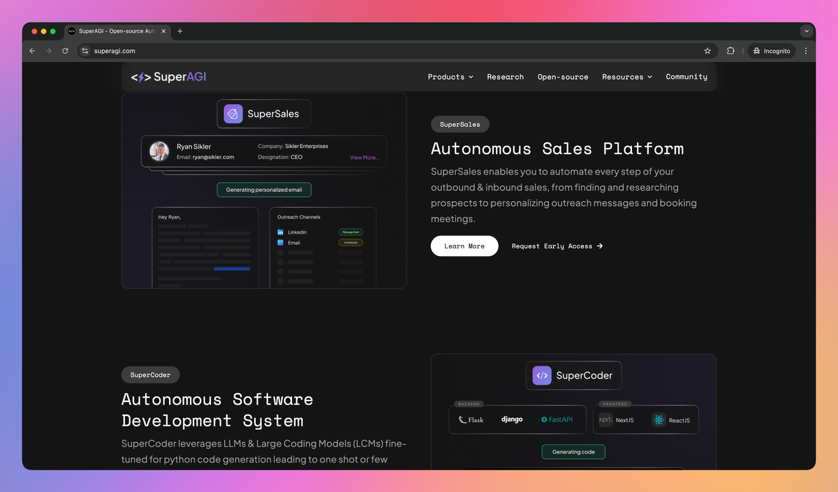Click the ReactJS atom icon
Image resolution: width=838 pixels, height=492 pixels.
click(659, 420)
